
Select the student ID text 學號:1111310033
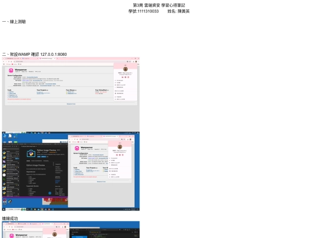(x=143, y=11)
